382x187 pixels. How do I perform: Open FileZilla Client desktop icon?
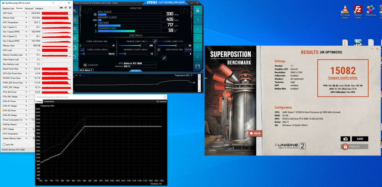[358, 12]
